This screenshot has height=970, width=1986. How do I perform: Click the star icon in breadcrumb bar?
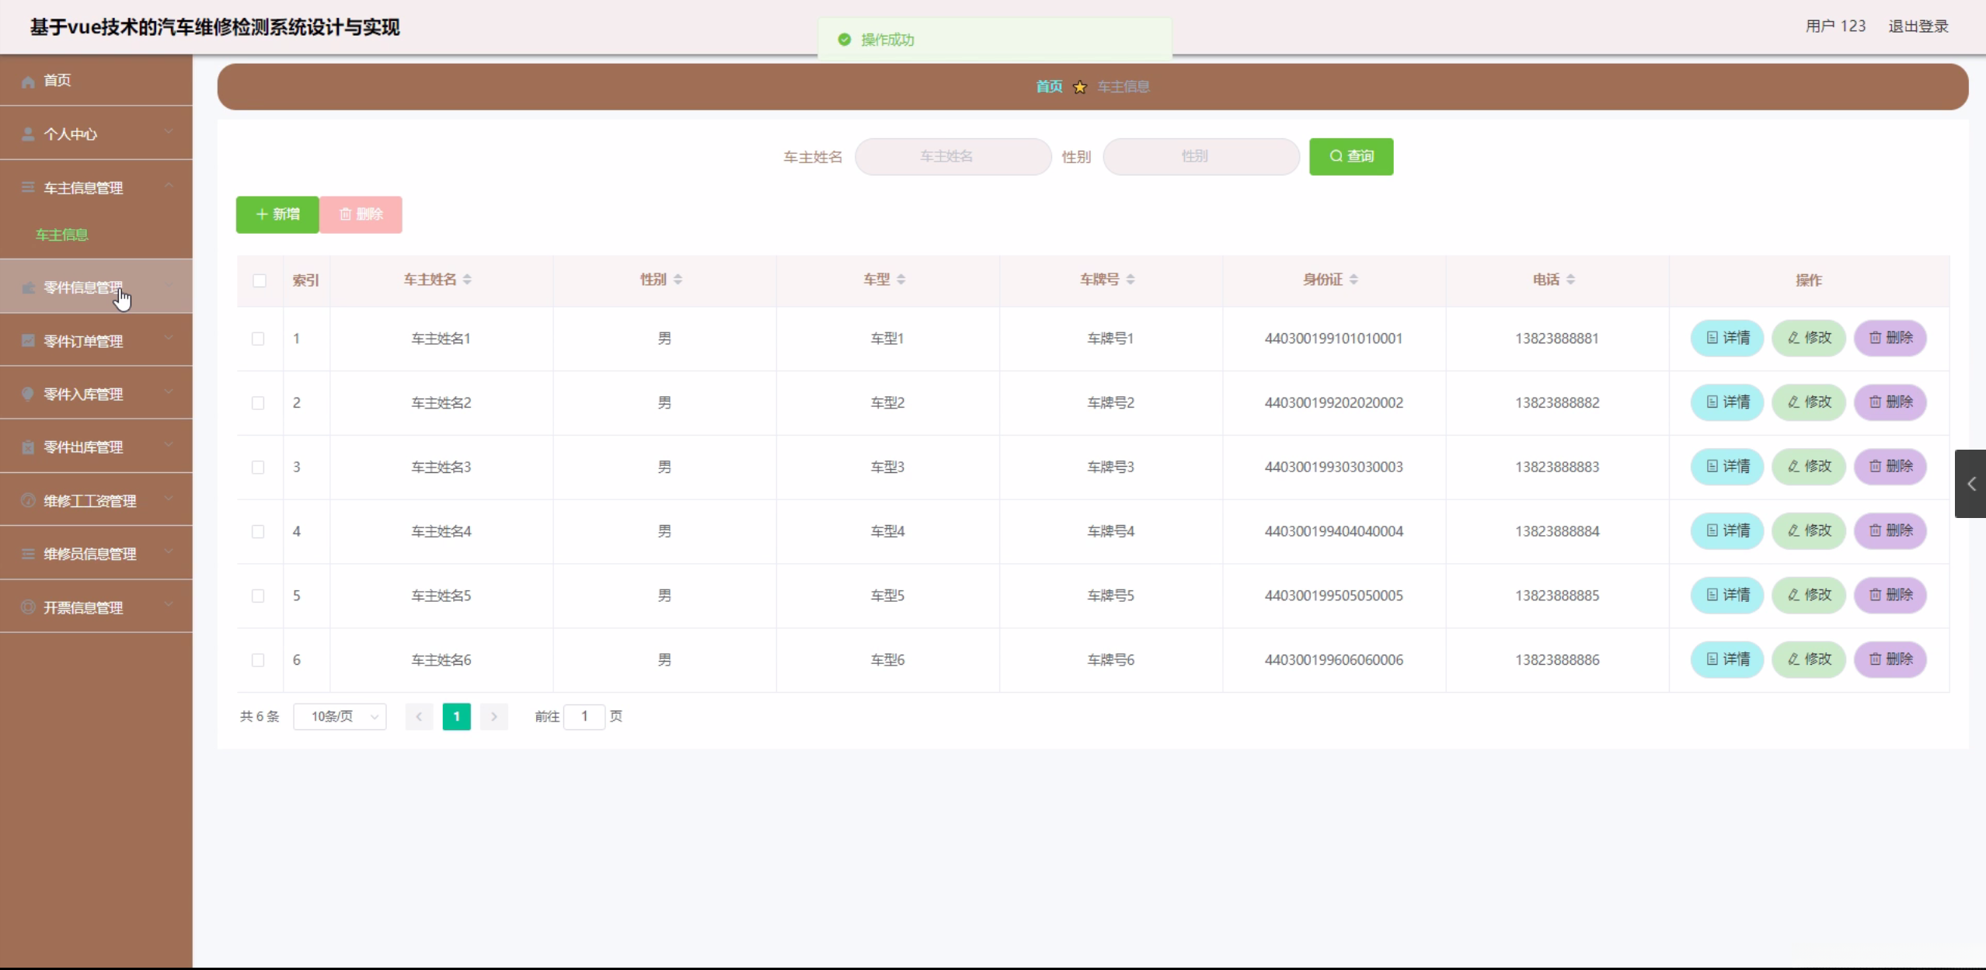coord(1079,87)
